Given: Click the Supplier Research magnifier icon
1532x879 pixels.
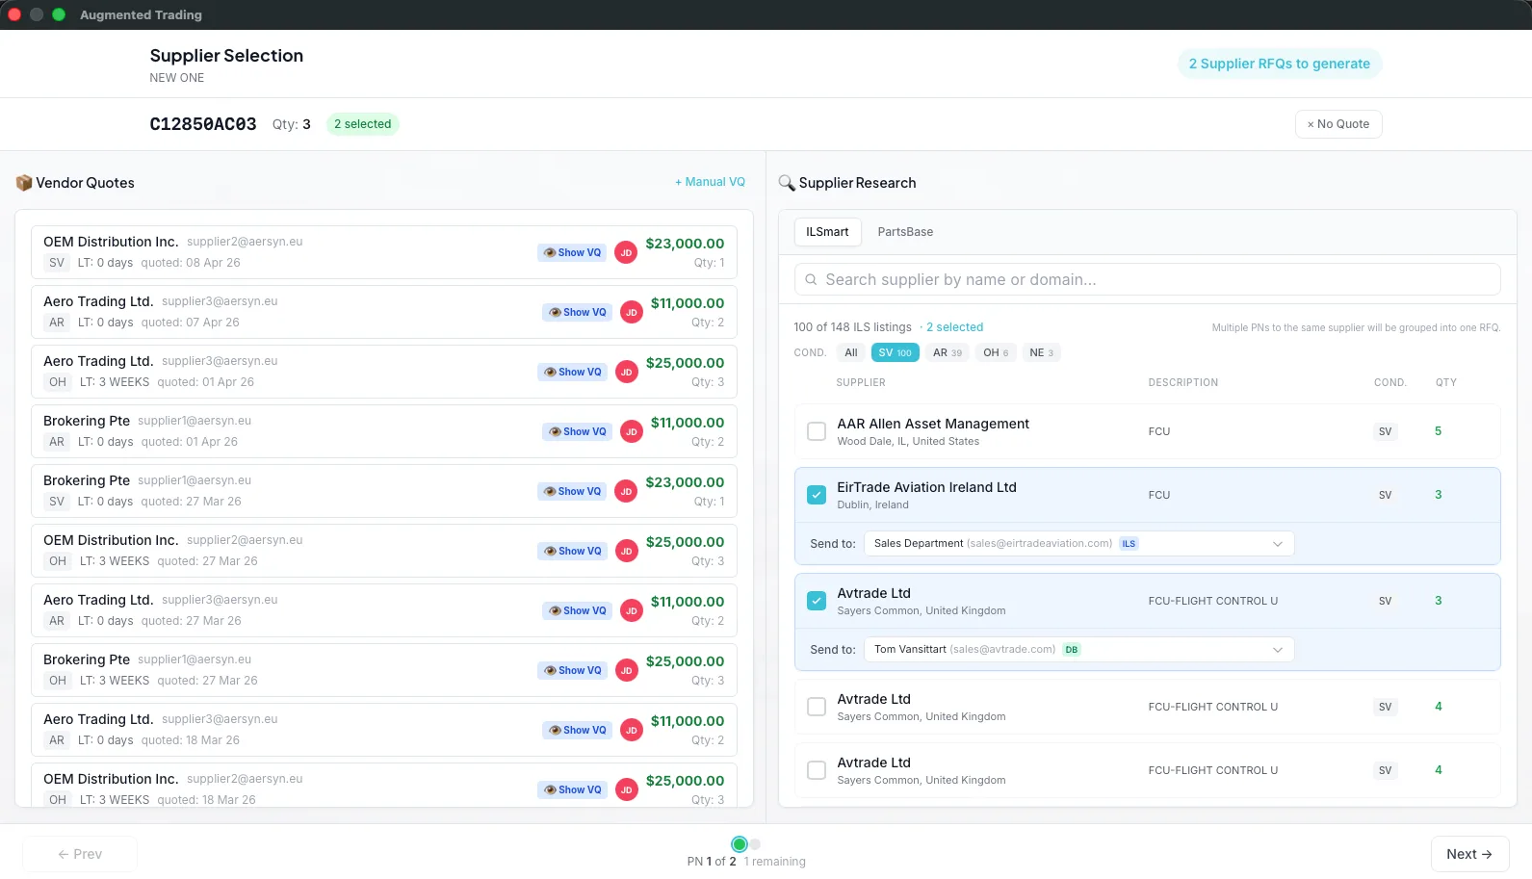Looking at the screenshot, I should point(787,183).
